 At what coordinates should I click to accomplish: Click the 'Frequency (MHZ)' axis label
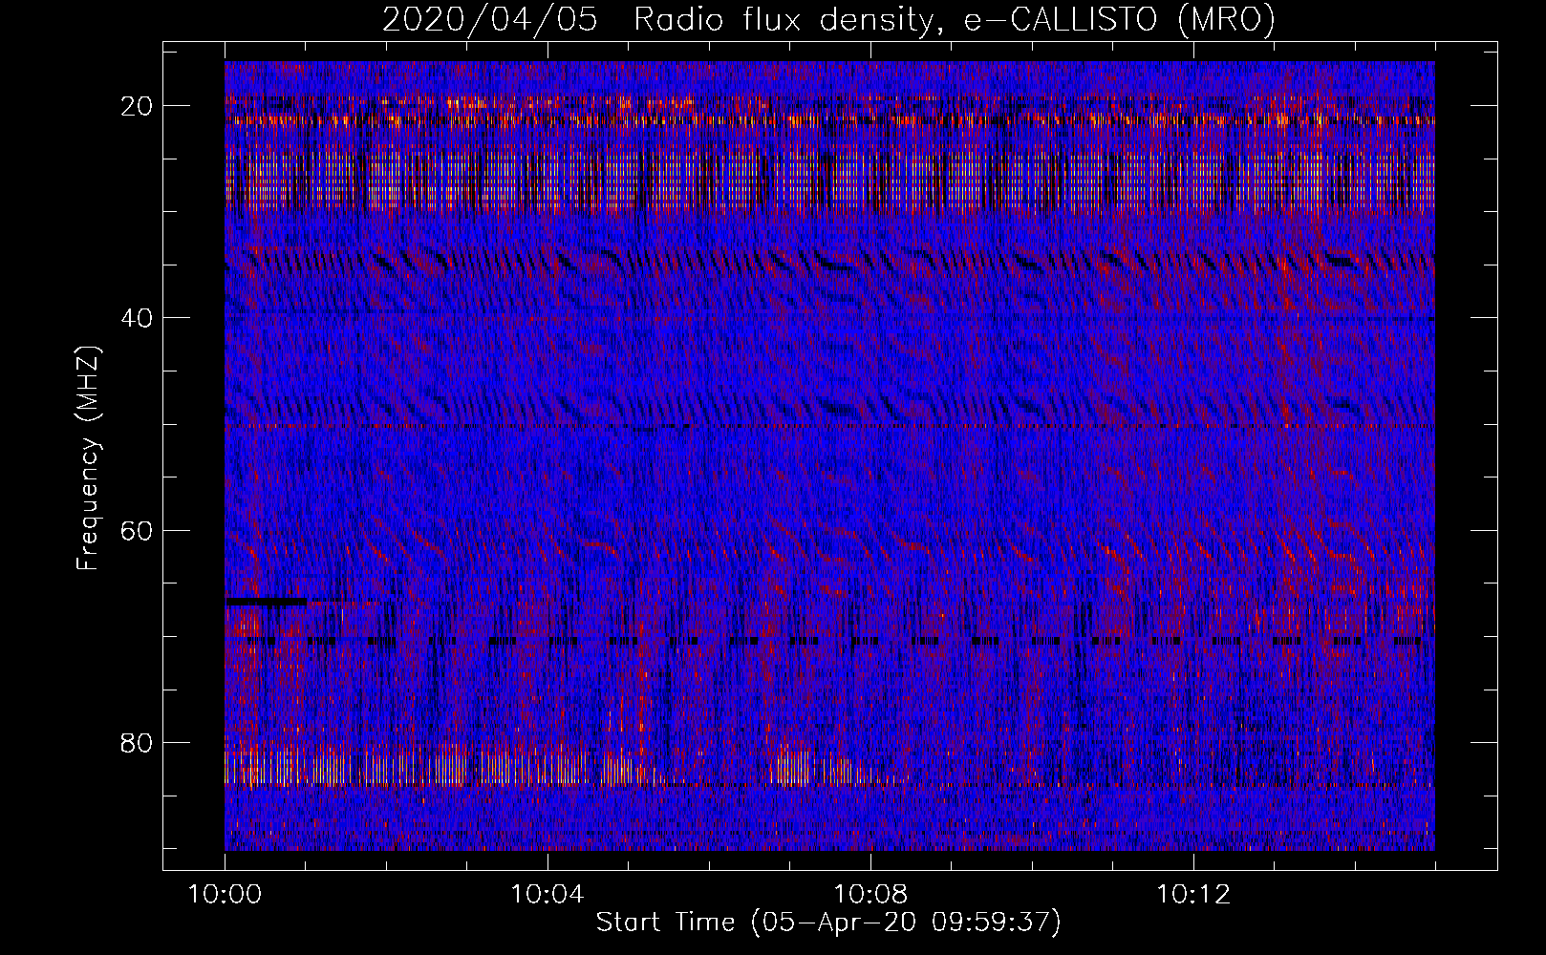(x=88, y=458)
